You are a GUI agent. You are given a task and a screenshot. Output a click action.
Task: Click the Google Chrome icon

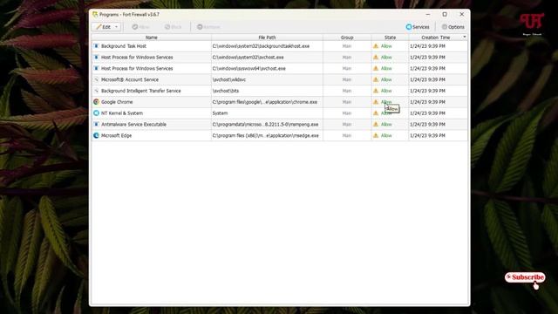96,102
